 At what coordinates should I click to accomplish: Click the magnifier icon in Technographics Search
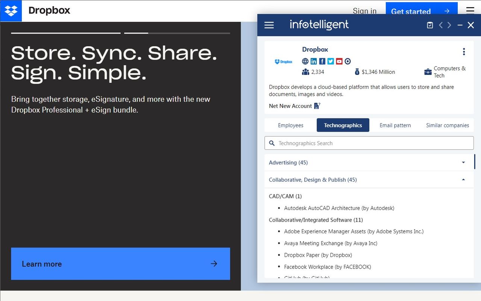click(272, 143)
